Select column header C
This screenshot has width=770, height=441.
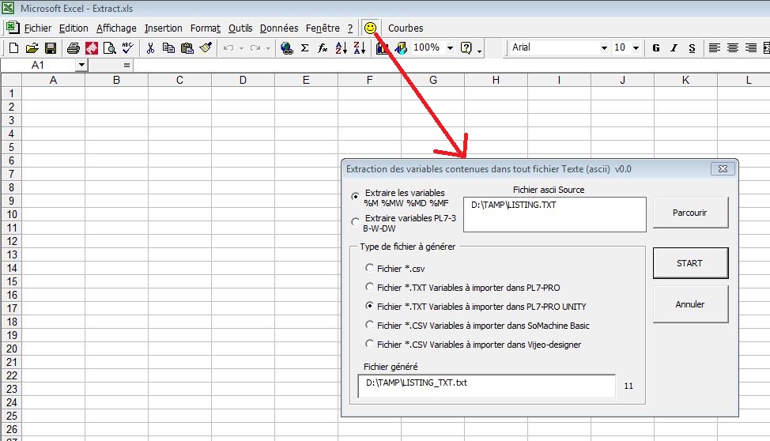tap(179, 80)
